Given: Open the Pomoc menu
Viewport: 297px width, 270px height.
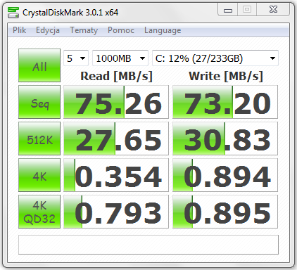Looking at the screenshot, I should pos(121,30).
